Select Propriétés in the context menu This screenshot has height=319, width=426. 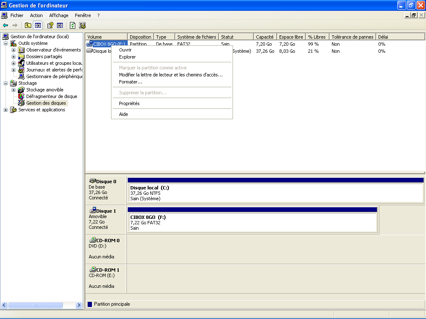(x=129, y=103)
